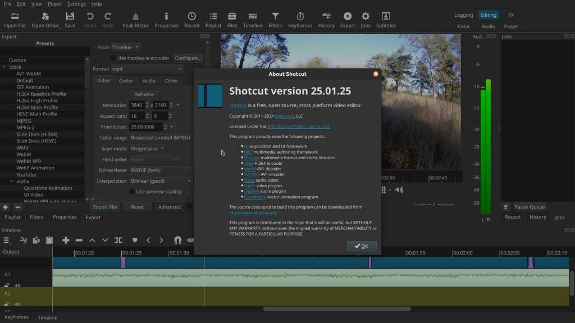Collapse the Stock presets tree
This screenshot has height=323, width=575.
point(4,67)
